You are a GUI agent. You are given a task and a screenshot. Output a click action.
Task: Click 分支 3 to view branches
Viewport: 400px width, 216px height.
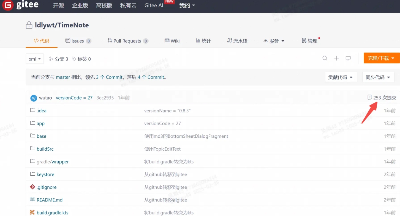click(x=61, y=59)
